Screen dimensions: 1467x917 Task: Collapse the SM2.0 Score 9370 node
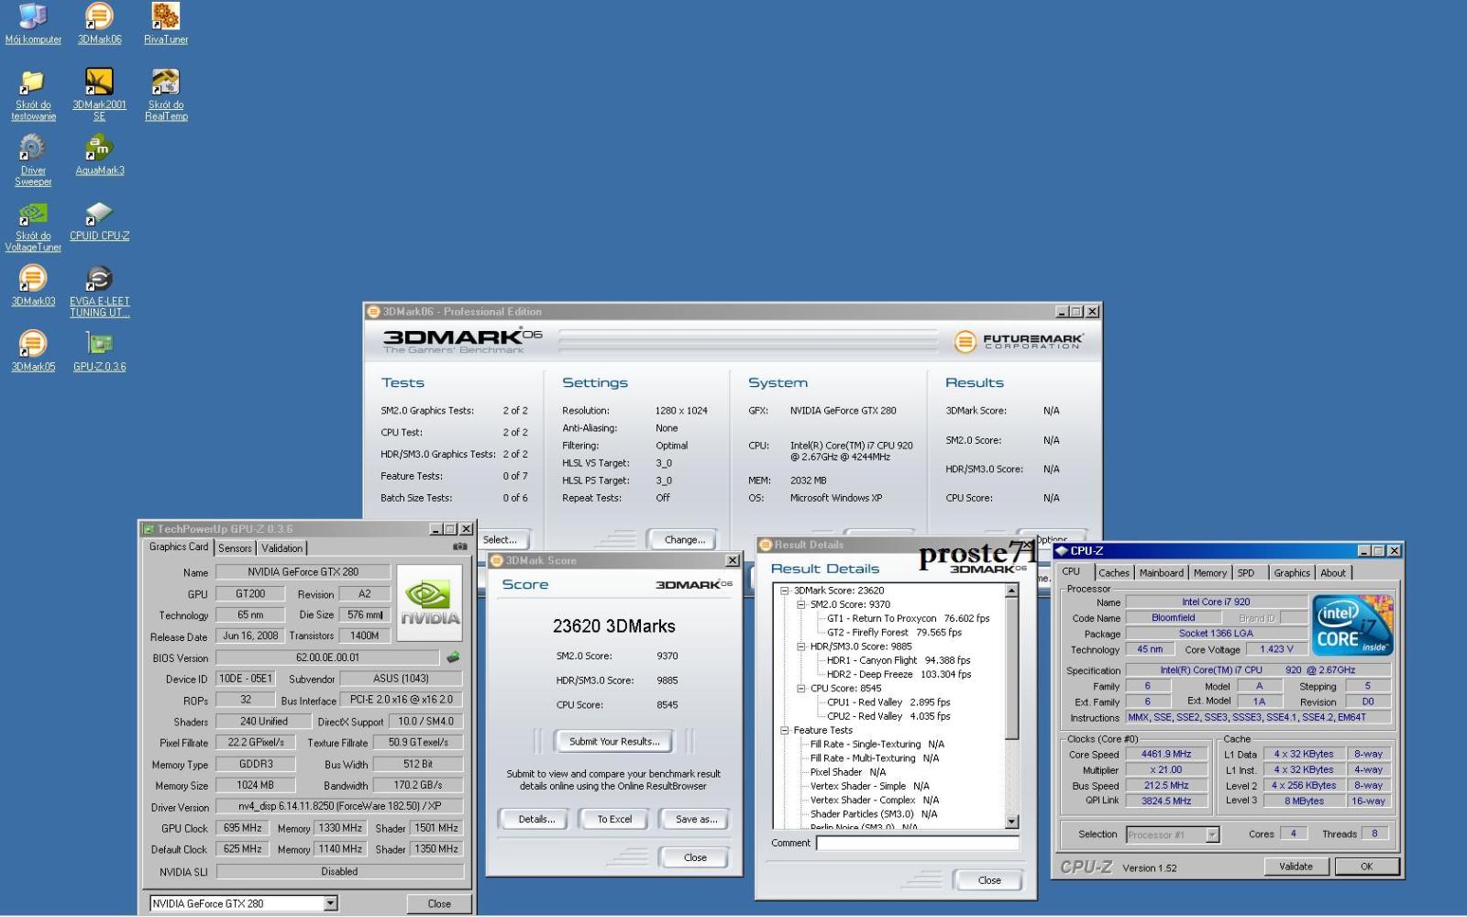click(x=801, y=605)
